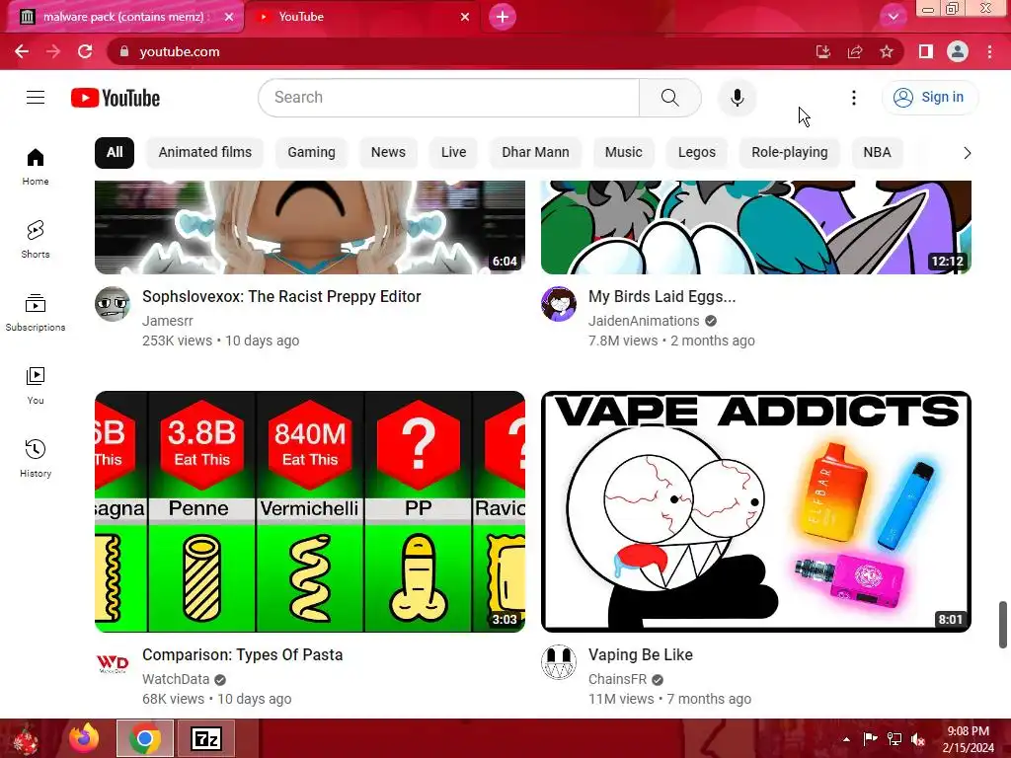
Task: Start voice search with microphone icon
Action: (x=737, y=98)
